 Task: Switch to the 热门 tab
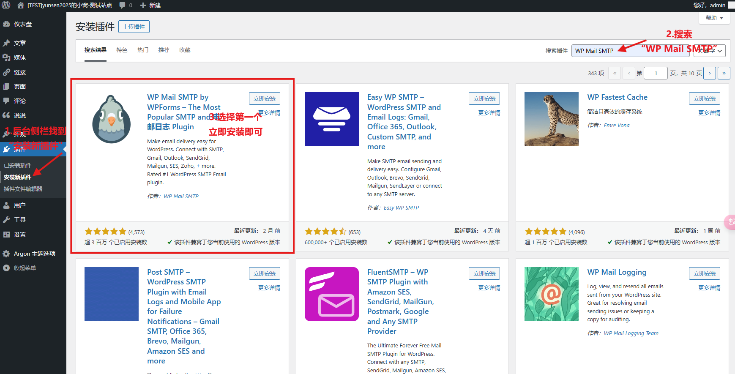pos(143,50)
